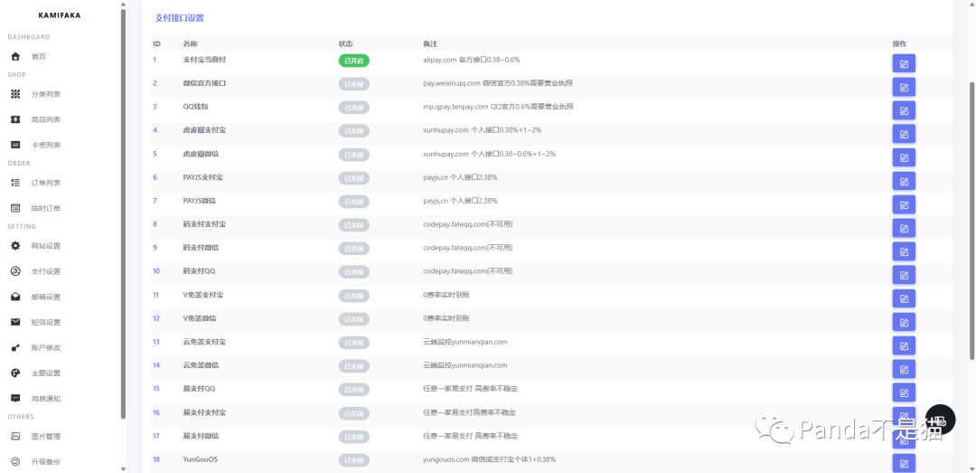Click the 操作 column header
The width and height of the screenshot is (976, 473).
click(899, 44)
